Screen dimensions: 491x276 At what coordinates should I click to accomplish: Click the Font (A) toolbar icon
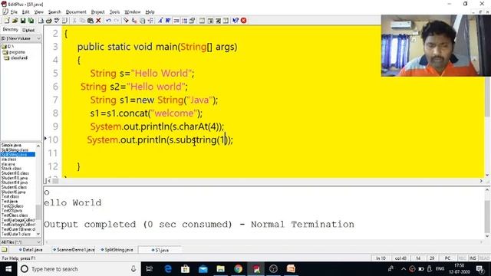[160, 21]
